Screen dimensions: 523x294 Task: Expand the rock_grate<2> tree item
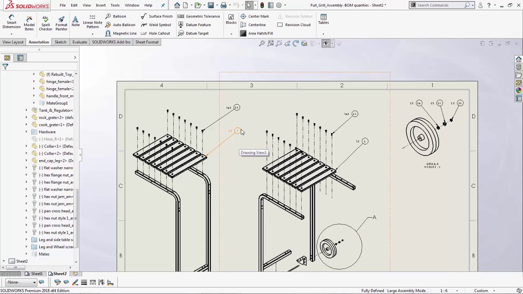[27, 118]
